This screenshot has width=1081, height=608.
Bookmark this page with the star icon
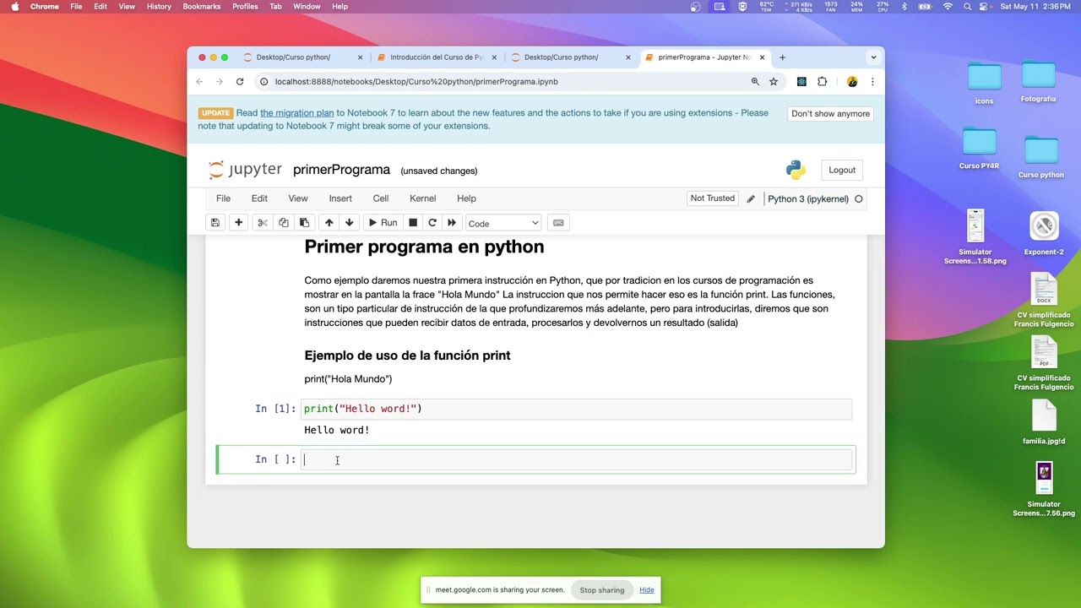point(774,82)
